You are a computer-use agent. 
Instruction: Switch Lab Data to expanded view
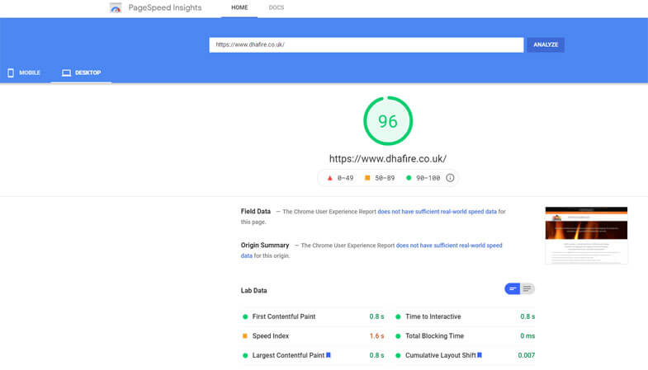tap(527, 288)
